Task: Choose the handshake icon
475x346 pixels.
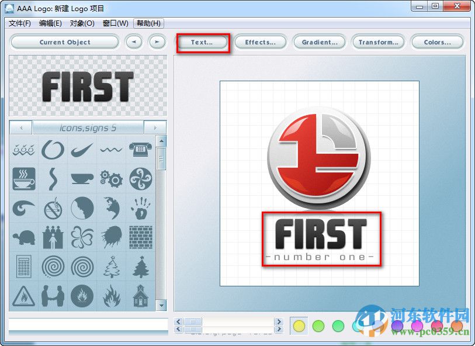Action: (53, 296)
